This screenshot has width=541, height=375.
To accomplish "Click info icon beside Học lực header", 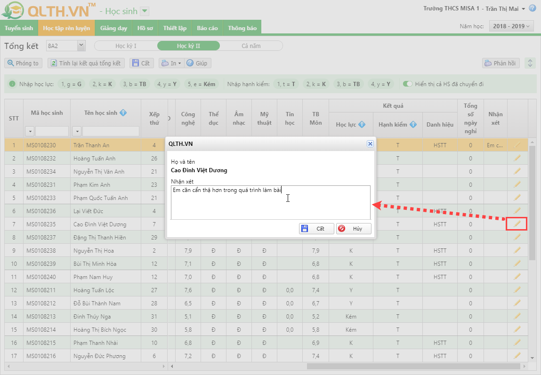I will tap(362, 125).
